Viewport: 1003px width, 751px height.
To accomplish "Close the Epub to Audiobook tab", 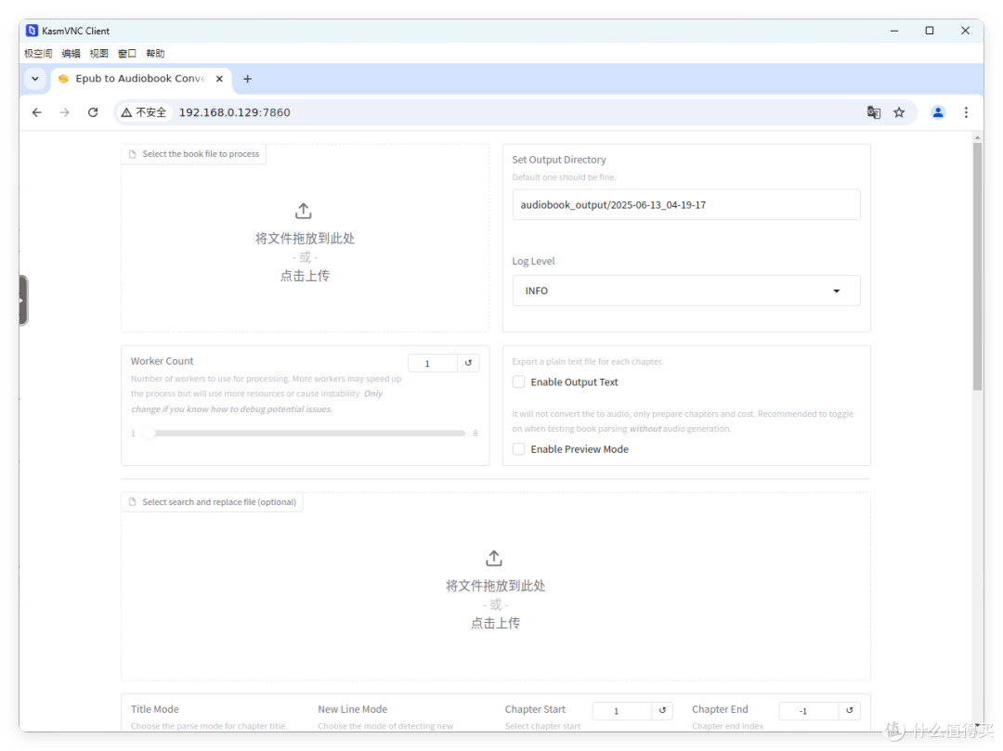I will pos(219,79).
